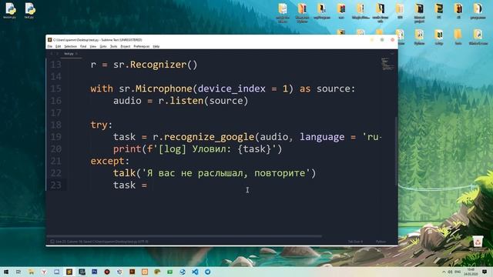Launch File Explorer from the taskbar

pyautogui.click(x=31, y=272)
